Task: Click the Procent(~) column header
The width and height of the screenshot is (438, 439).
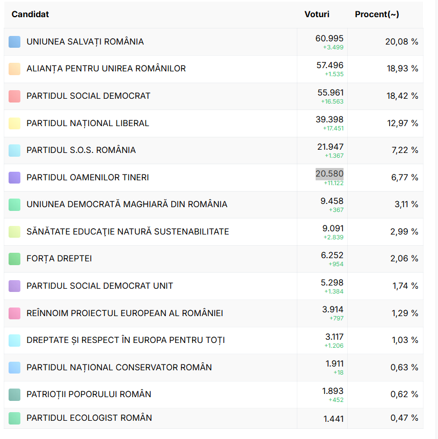Action: (377, 14)
